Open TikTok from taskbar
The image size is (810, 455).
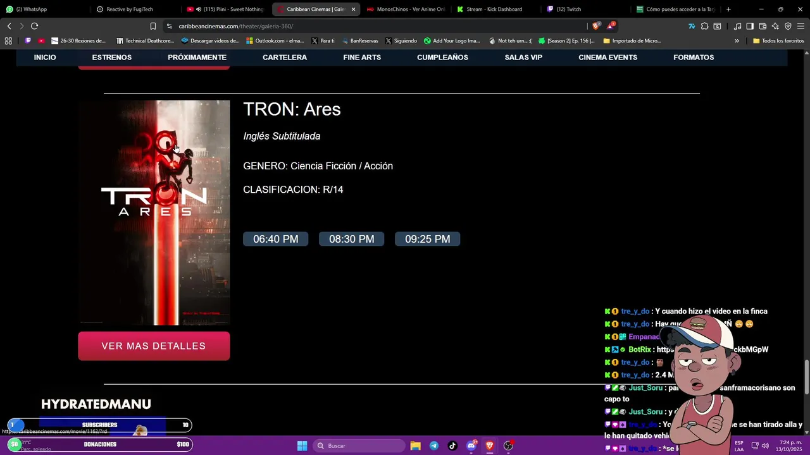tap(452, 446)
